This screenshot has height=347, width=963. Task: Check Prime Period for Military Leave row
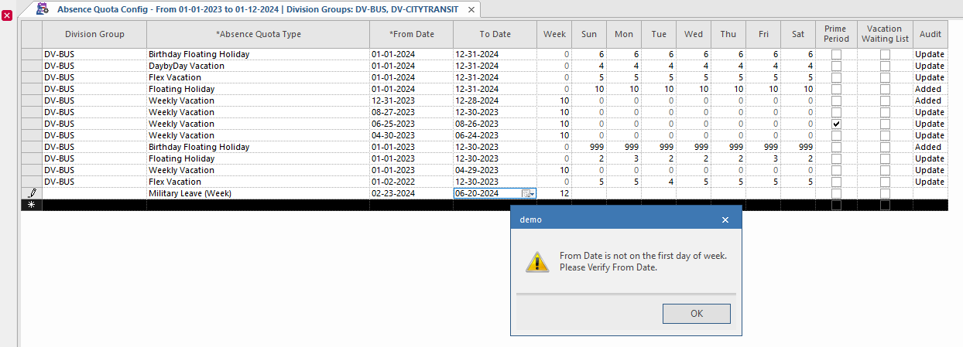tap(836, 193)
